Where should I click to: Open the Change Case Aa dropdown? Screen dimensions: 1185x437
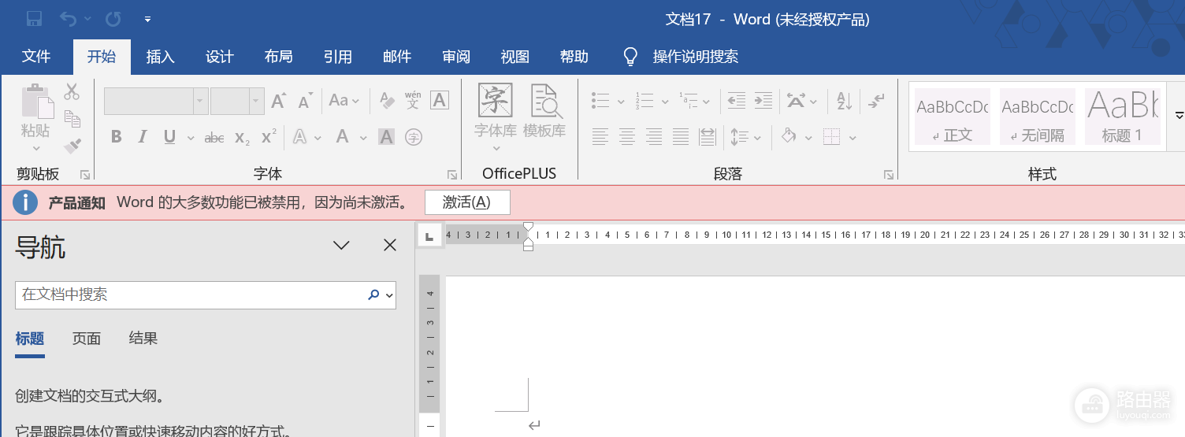(x=344, y=101)
